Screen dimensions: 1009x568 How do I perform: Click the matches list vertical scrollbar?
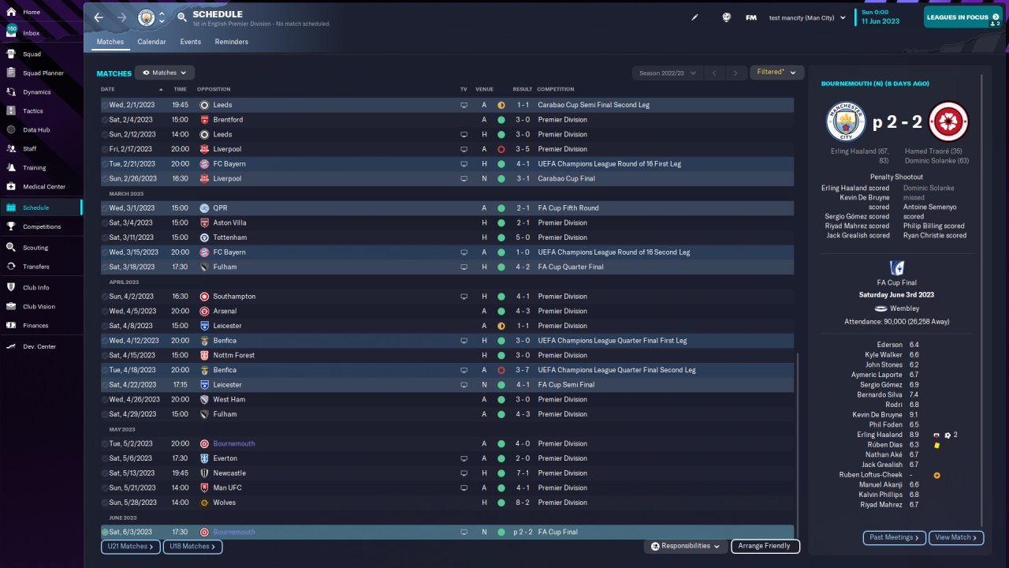click(798, 446)
